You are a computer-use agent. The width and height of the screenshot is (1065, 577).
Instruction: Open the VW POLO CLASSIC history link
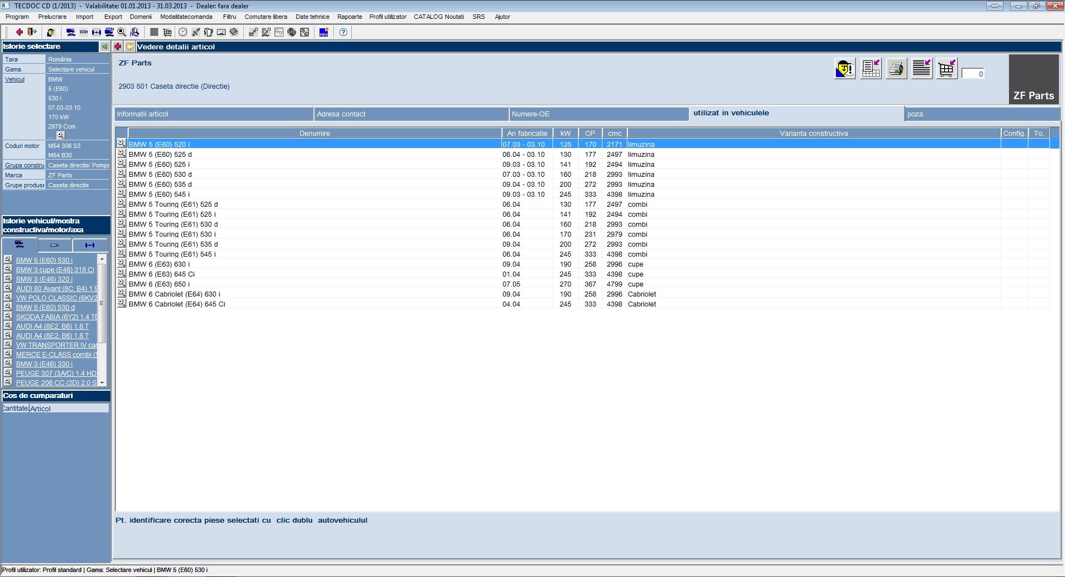56,298
